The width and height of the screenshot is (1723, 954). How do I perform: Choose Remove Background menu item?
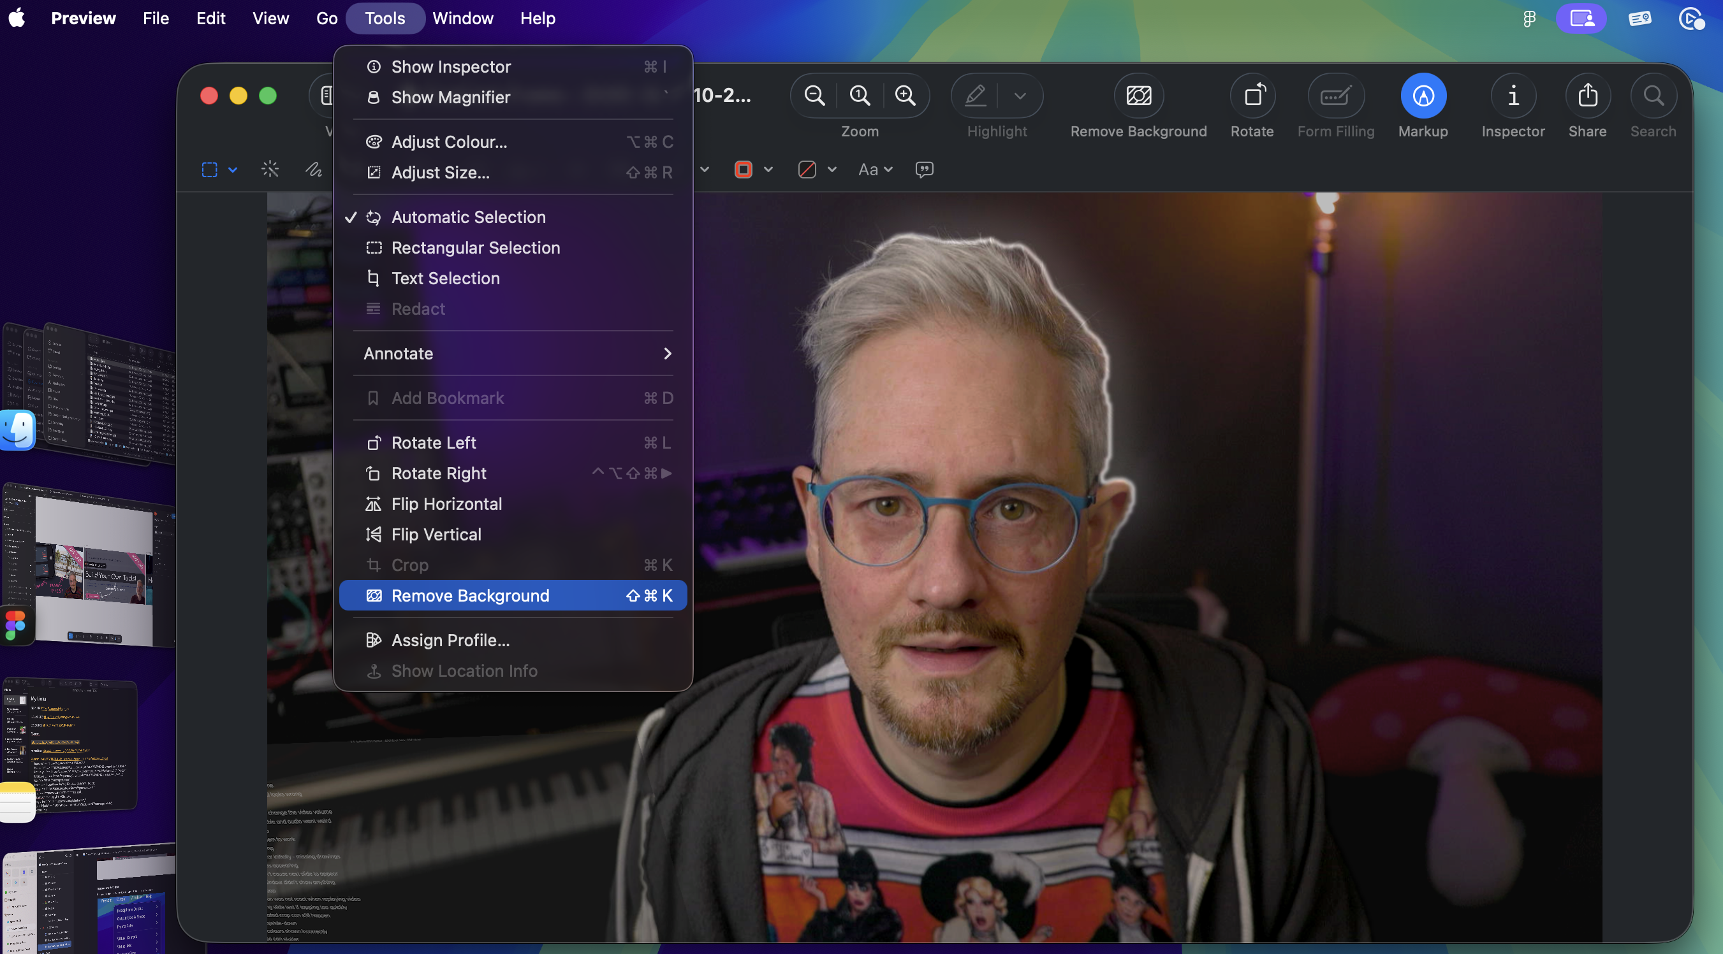[x=470, y=596]
